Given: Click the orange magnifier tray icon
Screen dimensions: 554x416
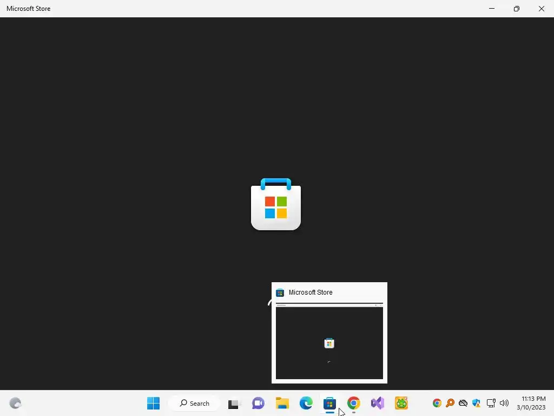Looking at the screenshot, I should pyautogui.click(x=450, y=403).
